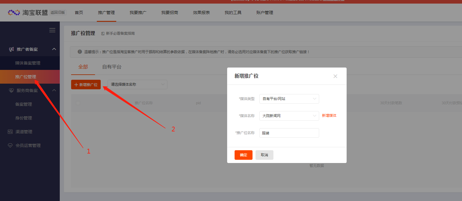The height and width of the screenshot is (201, 462).
Task: Click the guide icon next to 新手必看备案指南
Action: pos(103,33)
